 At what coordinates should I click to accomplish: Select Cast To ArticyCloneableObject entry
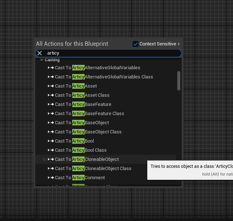coord(87,159)
